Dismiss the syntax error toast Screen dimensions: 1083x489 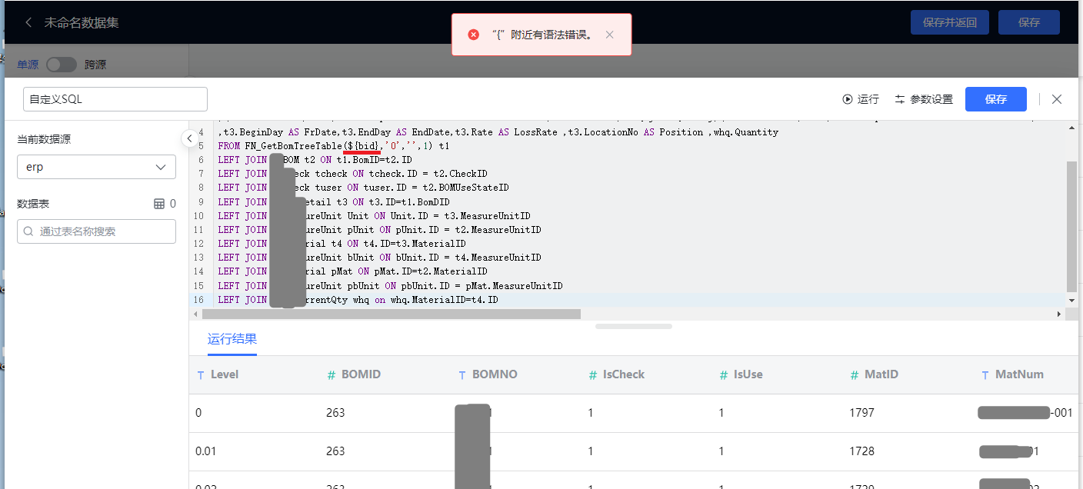tap(609, 35)
